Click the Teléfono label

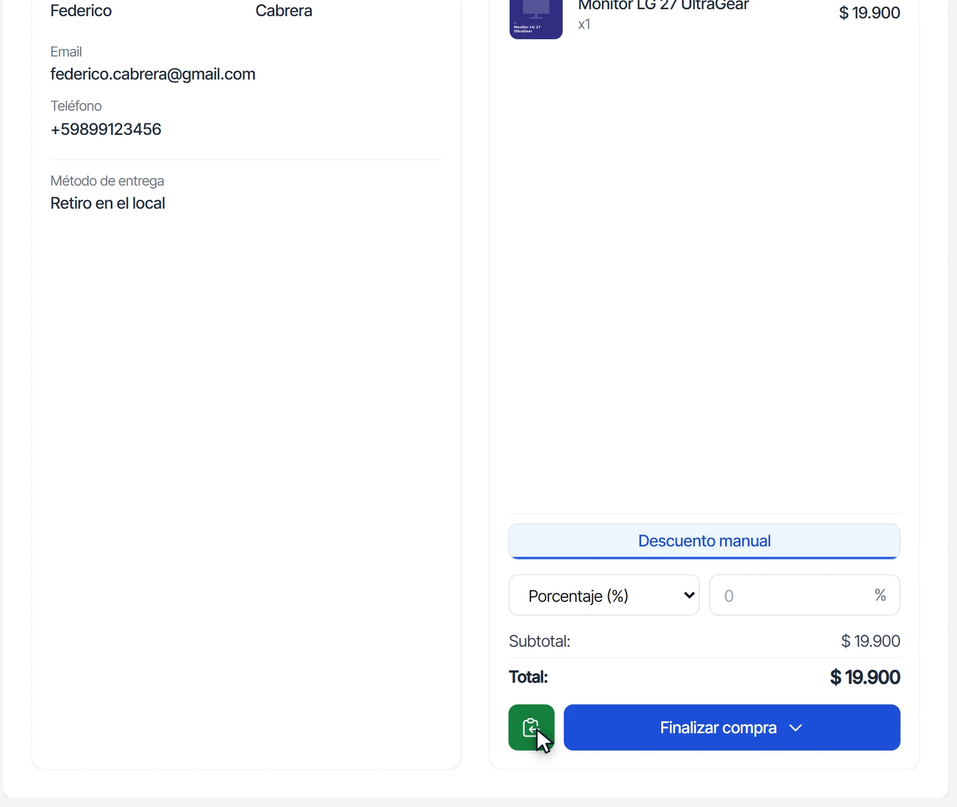tap(76, 106)
